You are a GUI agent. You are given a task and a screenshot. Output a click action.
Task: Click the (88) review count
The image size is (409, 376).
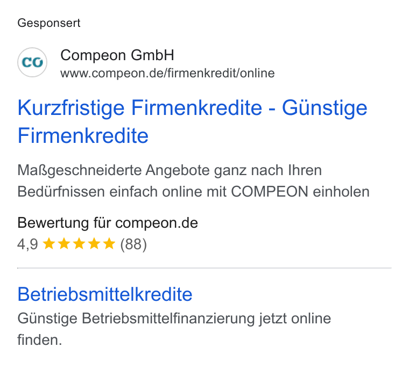coord(133,244)
